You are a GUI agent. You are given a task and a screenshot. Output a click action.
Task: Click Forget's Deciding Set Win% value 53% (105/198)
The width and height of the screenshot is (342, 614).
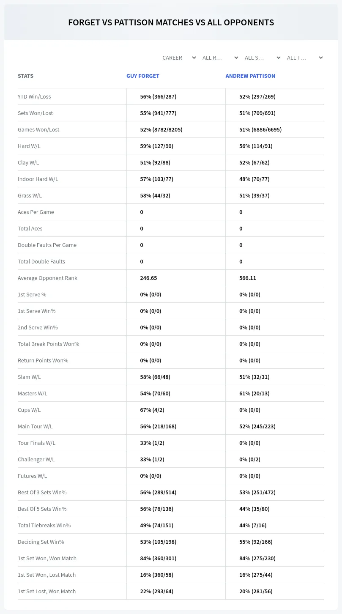tap(158, 542)
